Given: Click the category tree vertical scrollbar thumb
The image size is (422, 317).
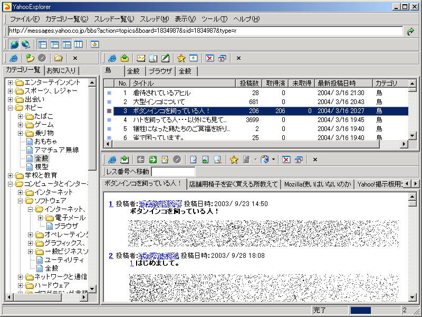Looking at the screenshot, I should point(92,128).
